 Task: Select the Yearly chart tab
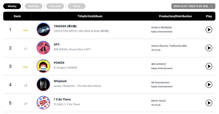click(77, 6)
